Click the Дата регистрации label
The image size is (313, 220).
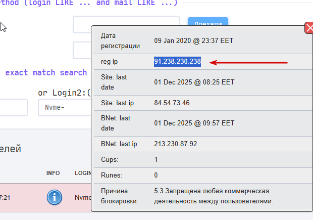click(120, 41)
